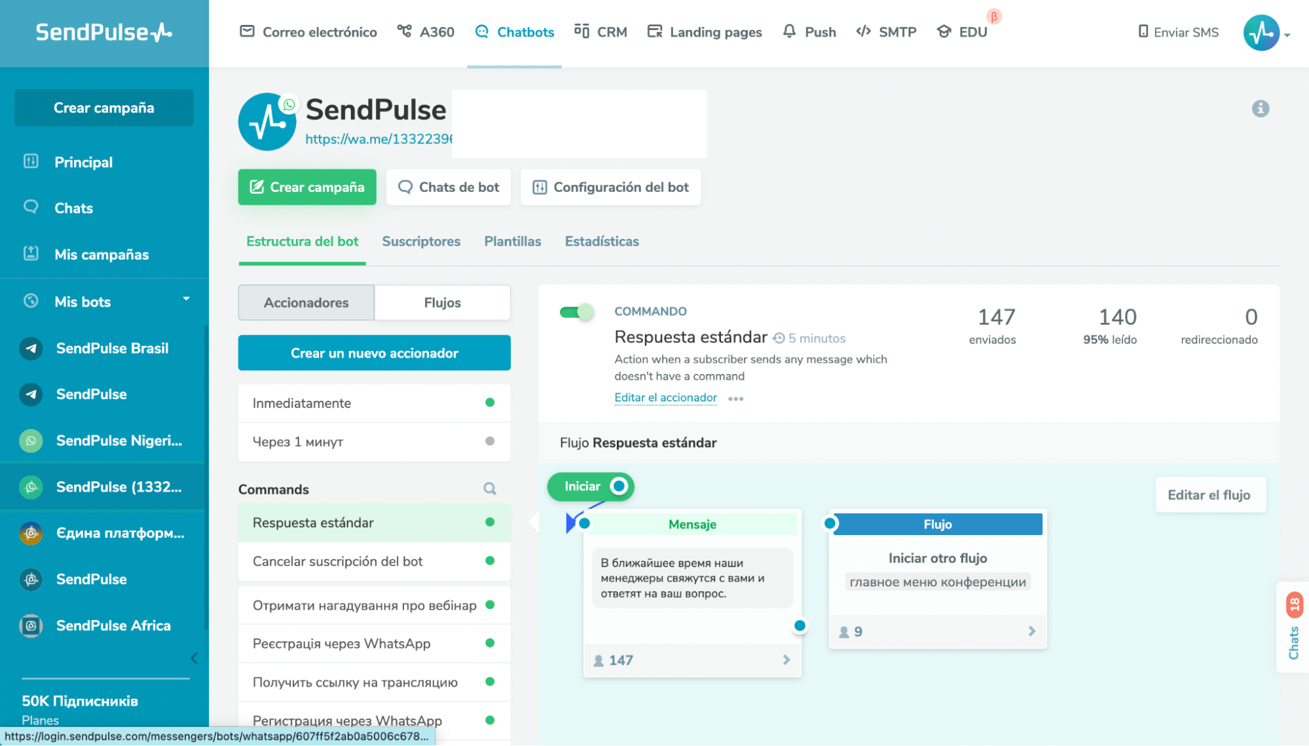Click the главное меню конференции flow tag
This screenshot has width=1309, height=746.
pos(938,582)
